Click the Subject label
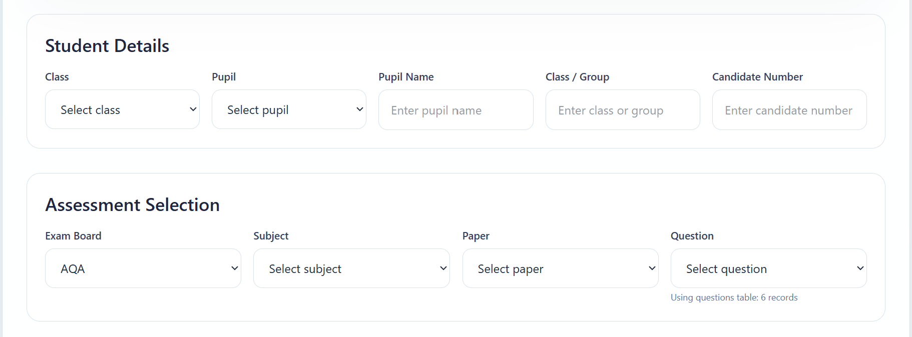Screen dimensions: 912x337 point(271,236)
